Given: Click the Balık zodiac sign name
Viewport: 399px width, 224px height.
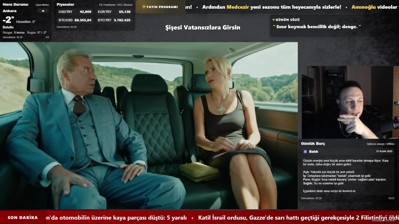Looking at the screenshot, I should pyautogui.click(x=314, y=152).
